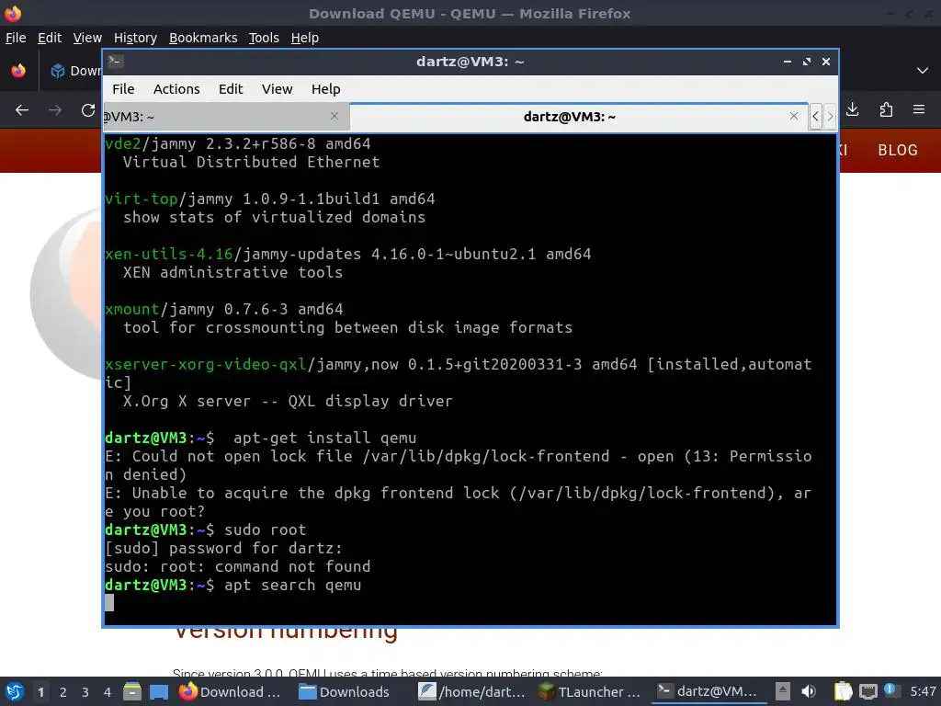941x706 pixels.
Task: Click 'sudo: root: command not found' message
Action: (238, 566)
